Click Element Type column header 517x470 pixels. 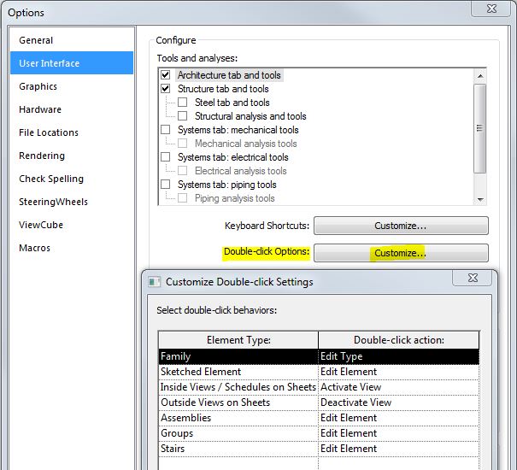[x=238, y=340]
